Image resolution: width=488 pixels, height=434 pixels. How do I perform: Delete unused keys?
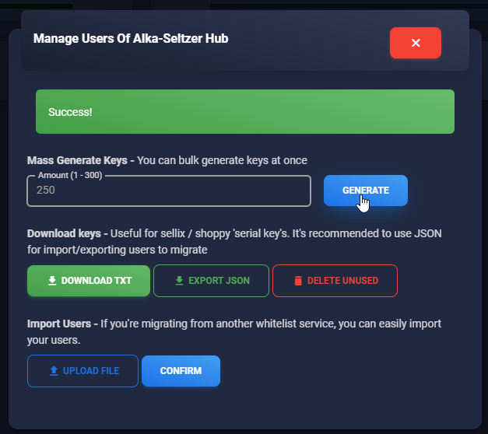(335, 281)
